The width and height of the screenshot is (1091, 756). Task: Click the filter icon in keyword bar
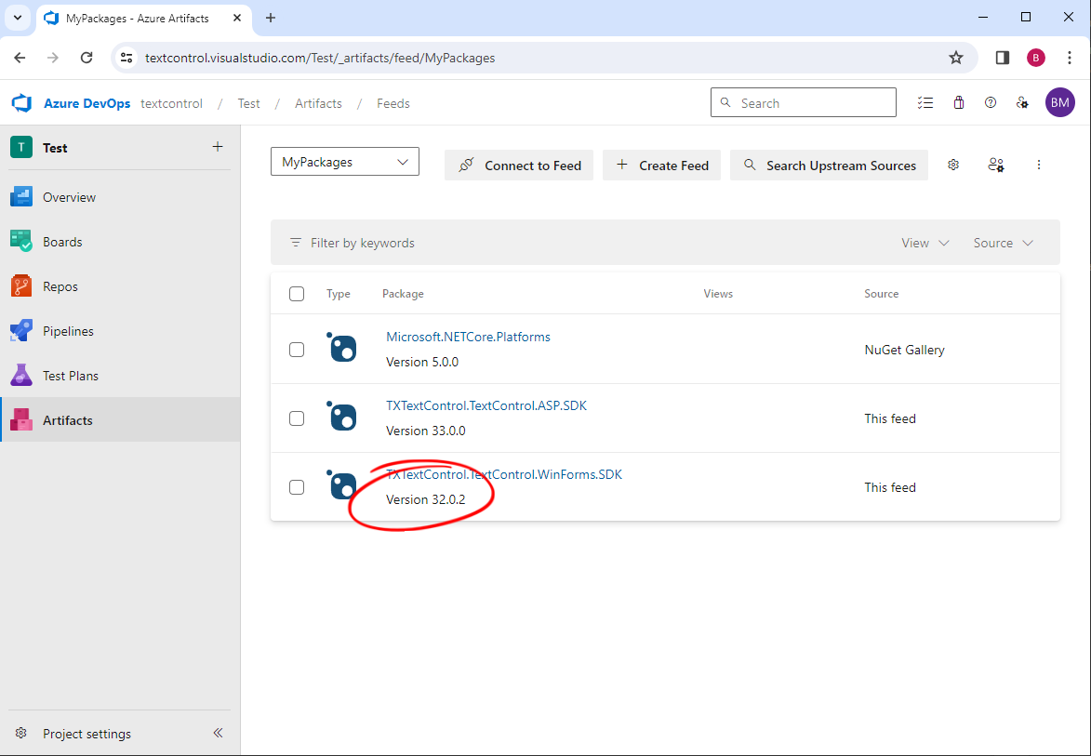(296, 243)
